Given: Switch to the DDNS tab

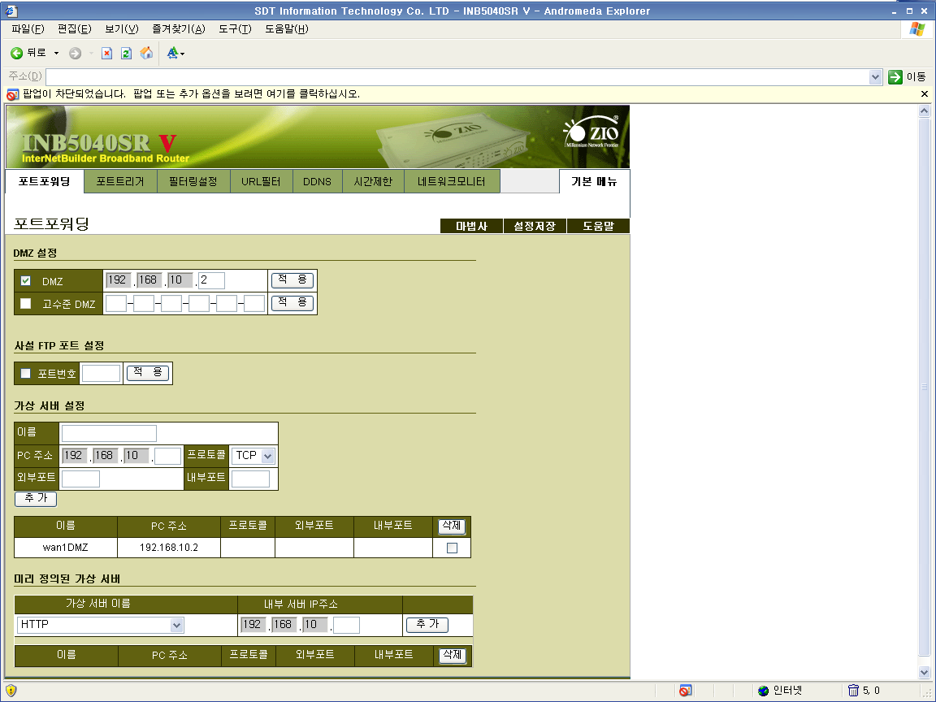Looking at the screenshot, I should coord(317,181).
